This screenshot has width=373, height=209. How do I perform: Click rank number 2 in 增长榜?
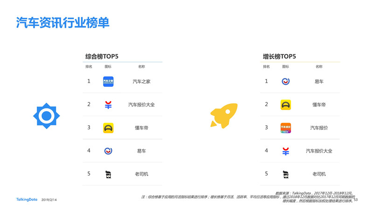(266, 104)
